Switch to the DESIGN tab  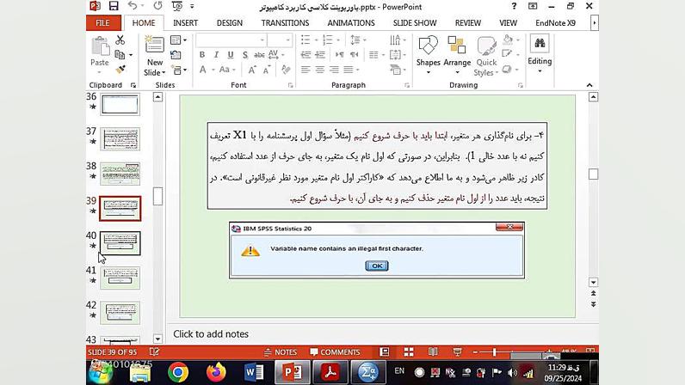point(230,23)
